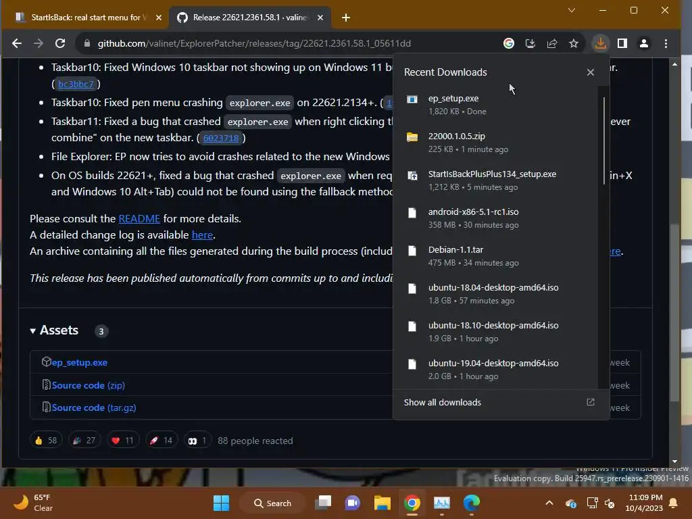Bookmark this page with star icon
The width and height of the screenshot is (692, 519).
(x=573, y=43)
